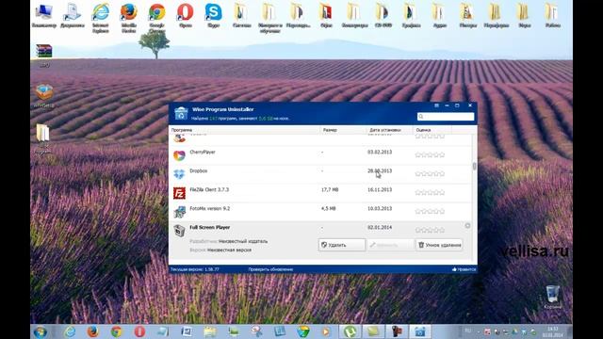603x339 pixels.
Task: Open Skype desktop shortcut
Action: [214, 15]
